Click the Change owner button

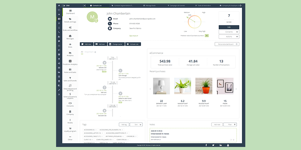pyautogui.click(x=116, y=44)
